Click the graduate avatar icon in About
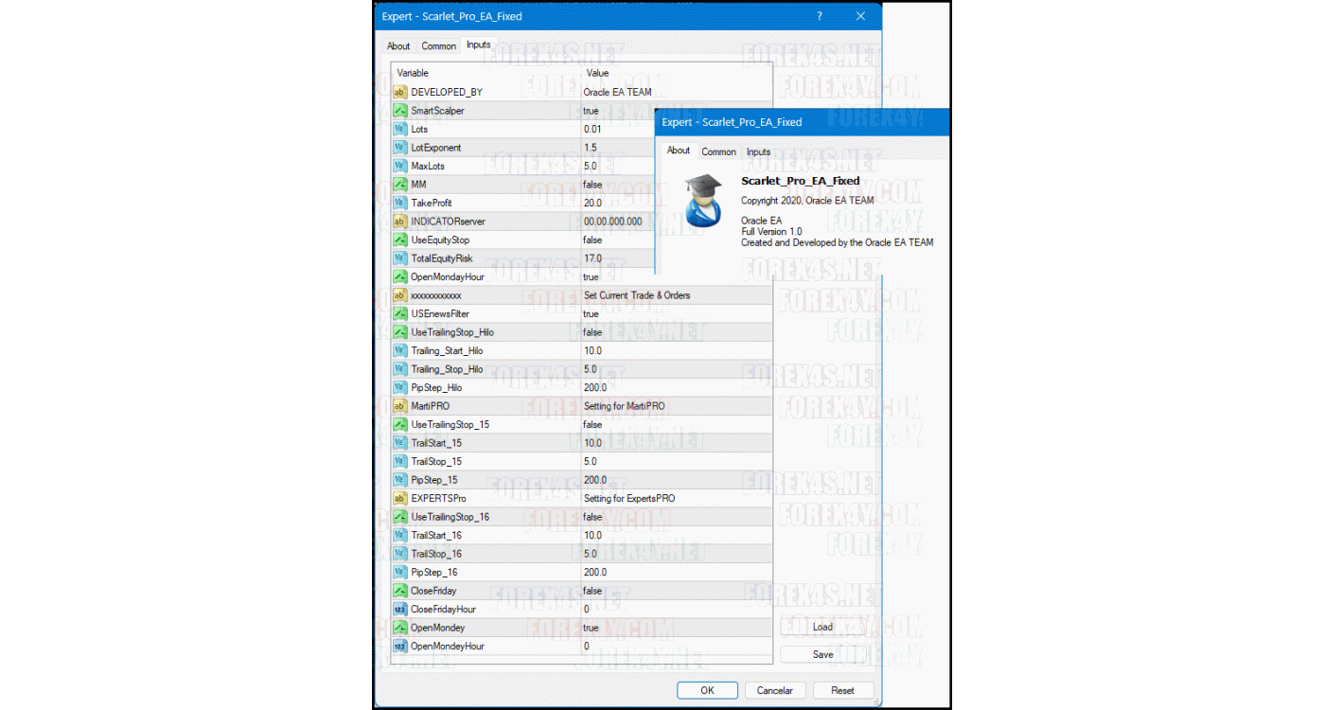The width and height of the screenshot is (1325, 710). pos(703,200)
